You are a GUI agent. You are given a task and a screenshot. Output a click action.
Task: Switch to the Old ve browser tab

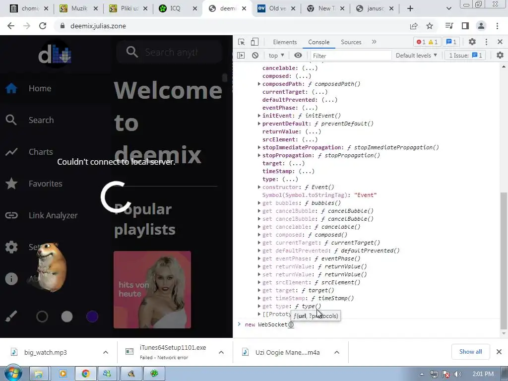[x=276, y=8]
